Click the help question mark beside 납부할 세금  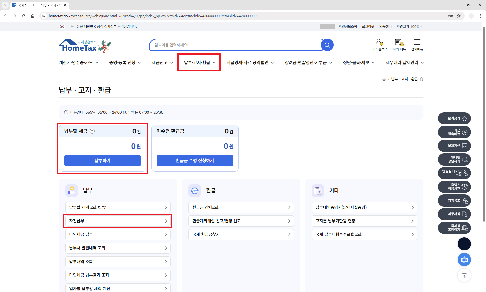[92, 131]
